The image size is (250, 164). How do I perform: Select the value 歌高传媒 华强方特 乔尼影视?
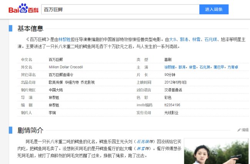(72, 82)
